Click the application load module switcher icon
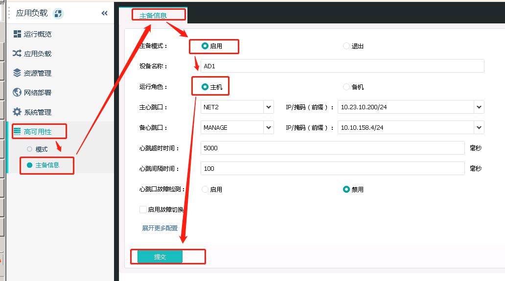505x281 pixels. [x=58, y=14]
